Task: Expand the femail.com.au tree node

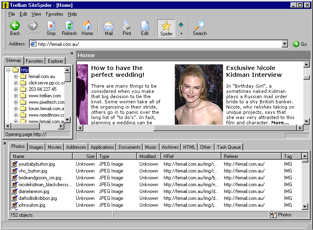Action: pos(16,76)
